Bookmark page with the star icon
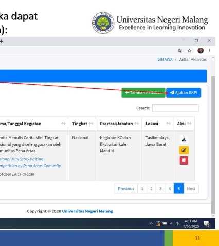 click(189, 51)
